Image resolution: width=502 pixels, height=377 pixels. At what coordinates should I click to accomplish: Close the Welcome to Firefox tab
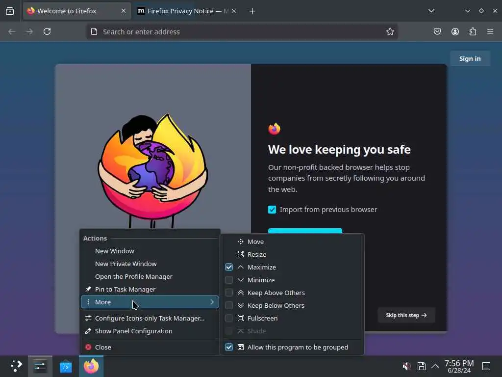coord(124,11)
